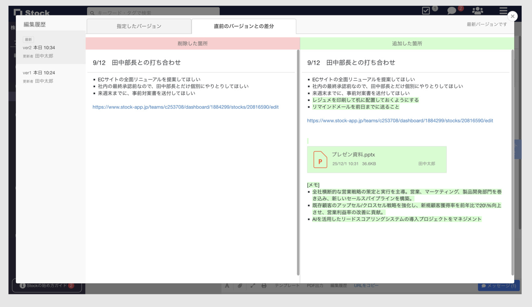Close the edit history dialog
The height and width of the screenshot is (307, 532).
tap(512, 16)
